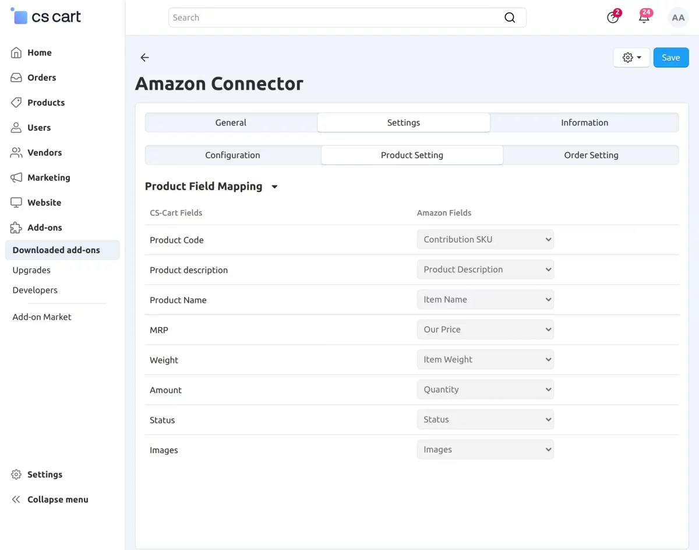Focus the Search input field
699x550 pixels.
tap(347, 17)
